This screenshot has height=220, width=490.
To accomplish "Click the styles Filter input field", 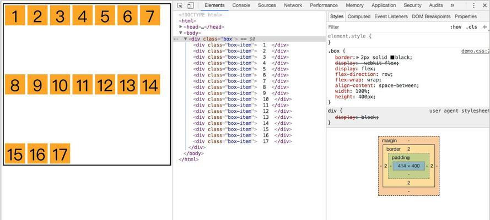I will 387,27.
